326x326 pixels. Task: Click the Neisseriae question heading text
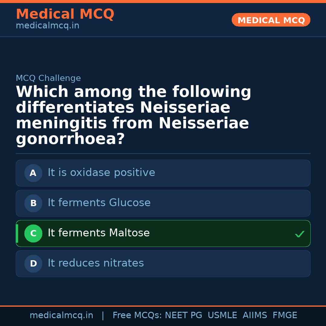click(133, 115)
